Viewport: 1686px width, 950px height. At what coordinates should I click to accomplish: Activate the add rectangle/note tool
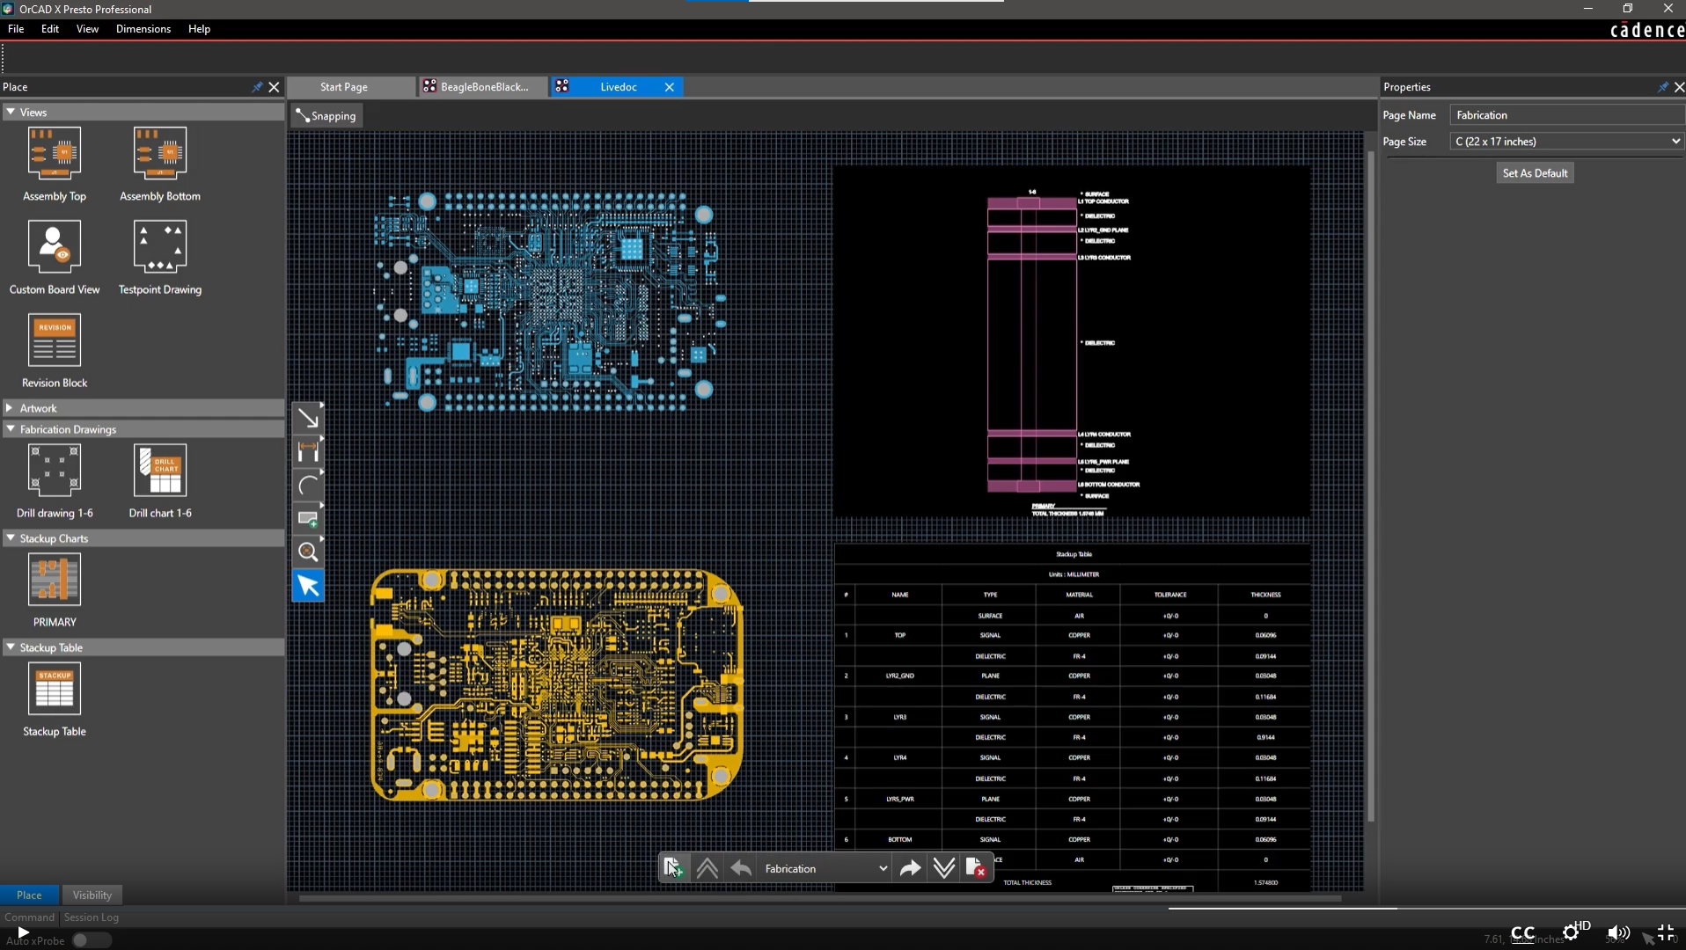[x=308, y=518]
